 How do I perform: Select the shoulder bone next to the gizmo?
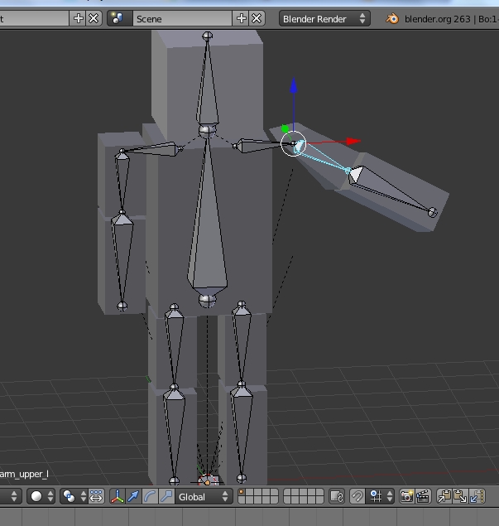tap(258, 146)
